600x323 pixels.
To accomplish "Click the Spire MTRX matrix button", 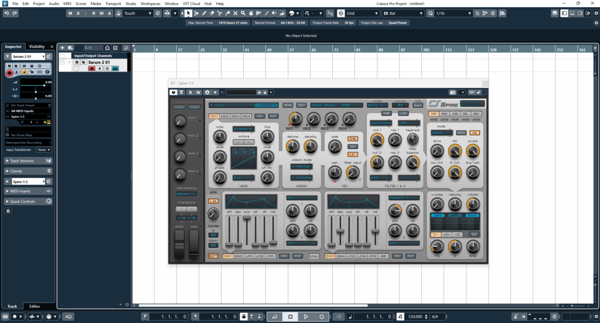I will 314,256.
